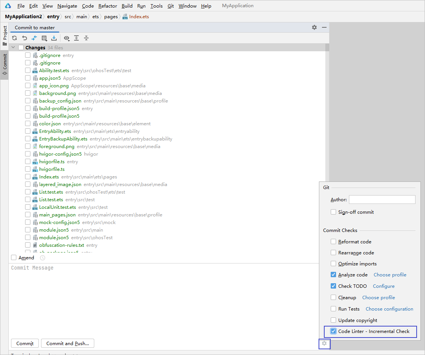Image resolution: width=425 pixels, height=355 pixels.
Task: Collapse the Changes tree node
Action: [13, 48]
